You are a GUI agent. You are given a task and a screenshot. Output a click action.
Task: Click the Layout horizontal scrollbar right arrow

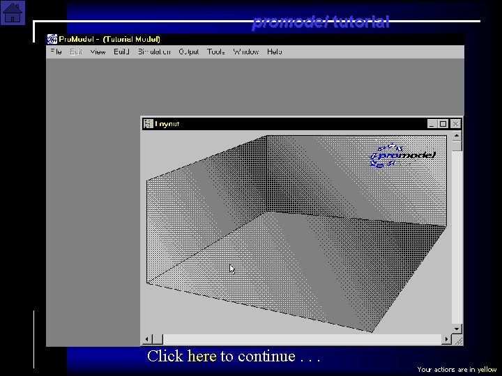tap(446, 339)
